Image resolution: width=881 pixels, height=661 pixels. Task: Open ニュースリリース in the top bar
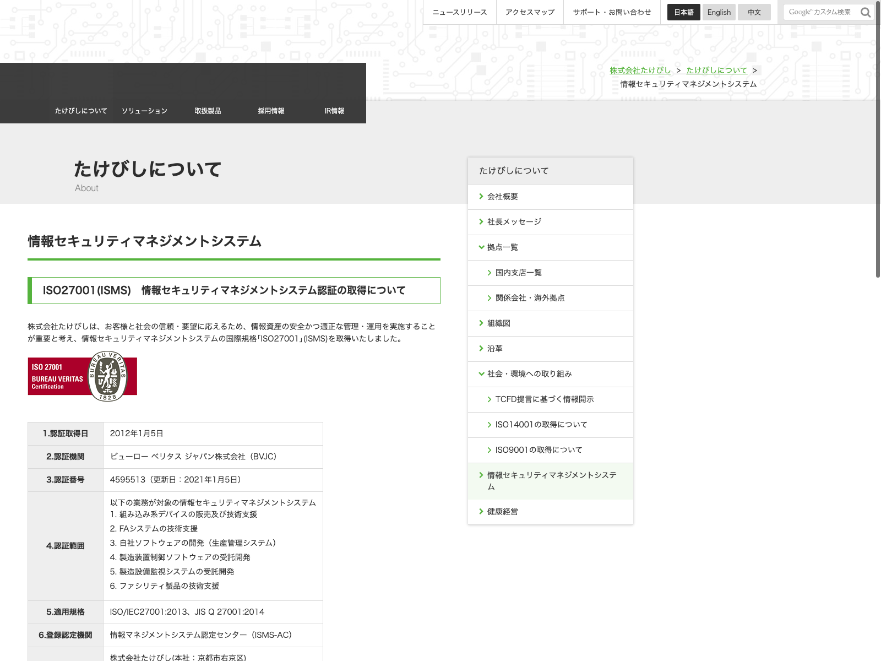[x=459, y=12]
